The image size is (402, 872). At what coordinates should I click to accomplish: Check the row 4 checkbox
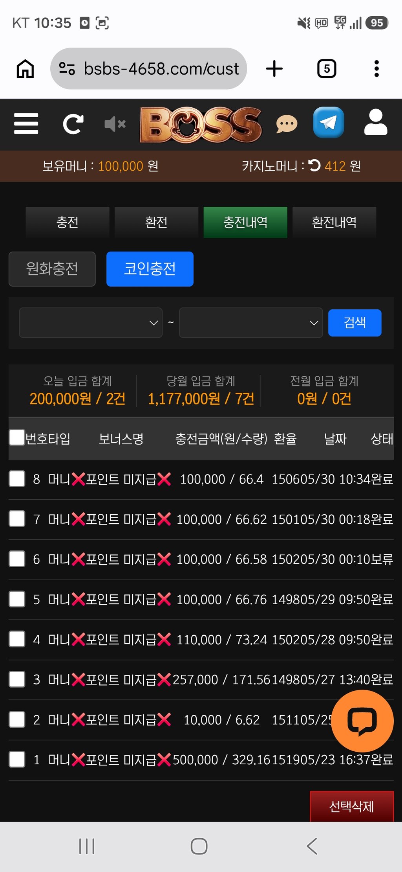pos(17,639)
